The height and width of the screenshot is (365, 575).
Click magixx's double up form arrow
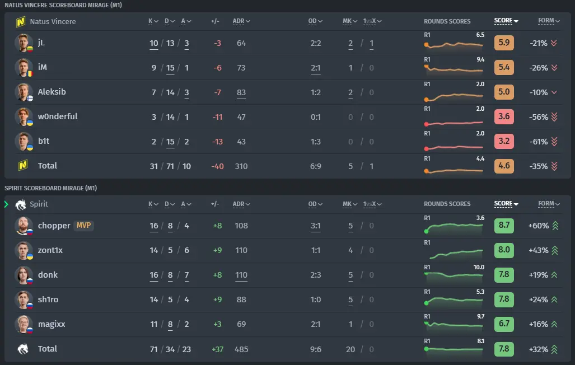click(554, 324)
